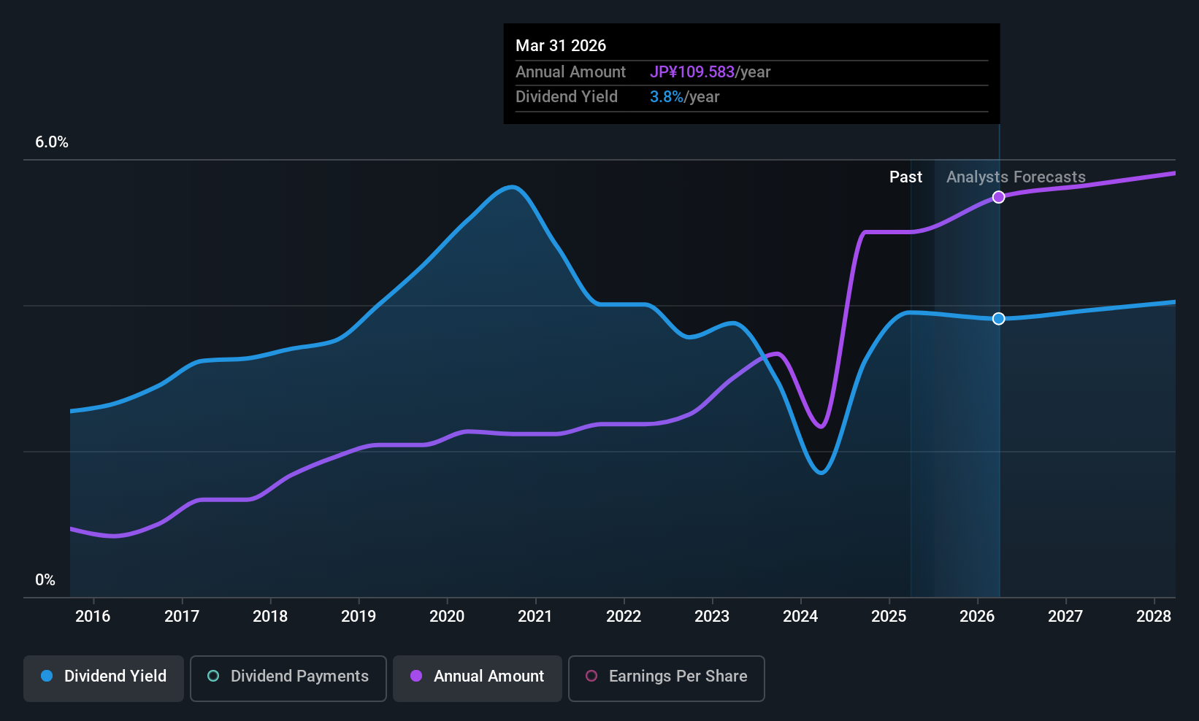Click the 2027 x-axis label
The image size is (1199, 721).
1065,617
